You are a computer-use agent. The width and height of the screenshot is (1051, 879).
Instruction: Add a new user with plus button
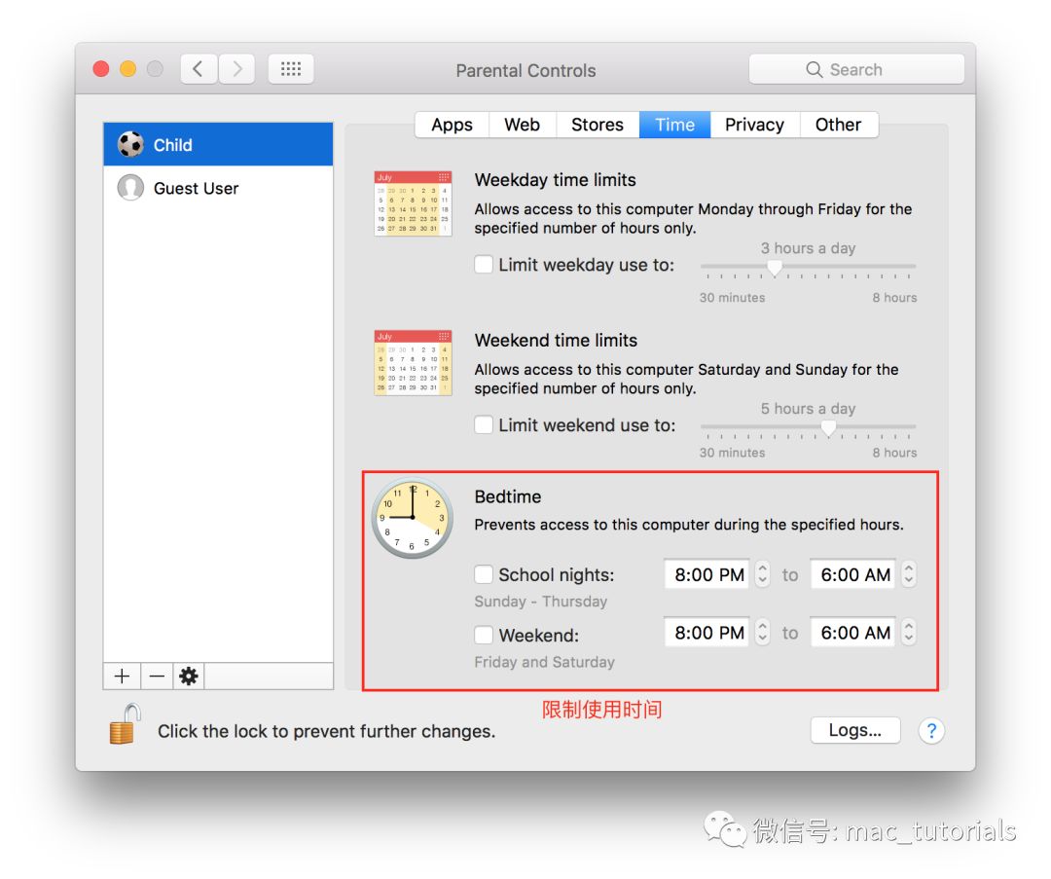122,677
